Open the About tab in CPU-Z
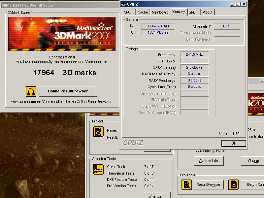Screen dimensions: 264x198 click(x=208, y=12)
